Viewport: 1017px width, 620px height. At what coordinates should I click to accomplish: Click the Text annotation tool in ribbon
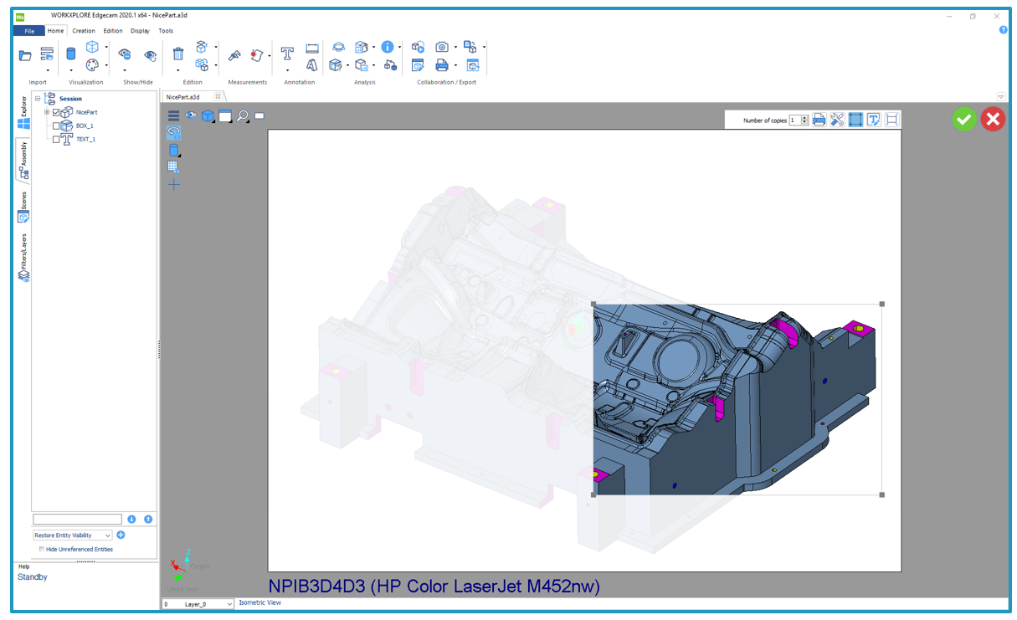click(x=287, y=54)
